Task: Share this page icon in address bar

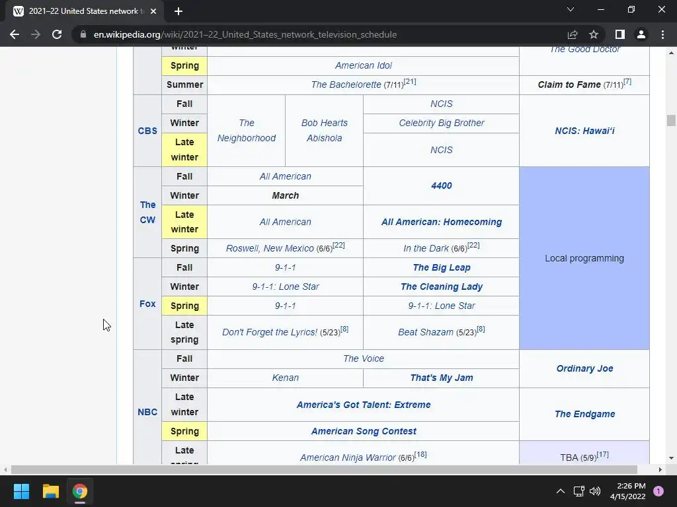Action: click(x=573, y=34)
